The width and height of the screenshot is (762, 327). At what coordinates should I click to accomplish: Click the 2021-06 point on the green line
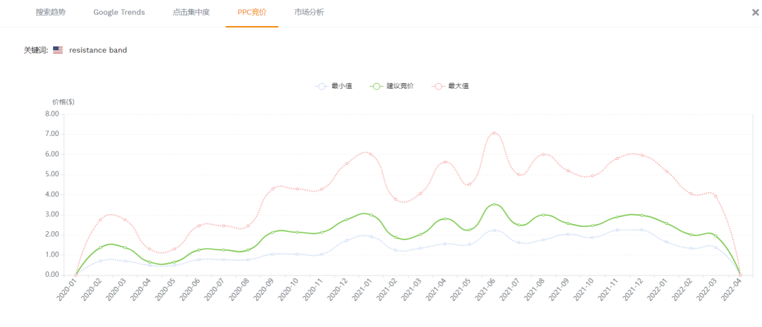click(495, 204)
